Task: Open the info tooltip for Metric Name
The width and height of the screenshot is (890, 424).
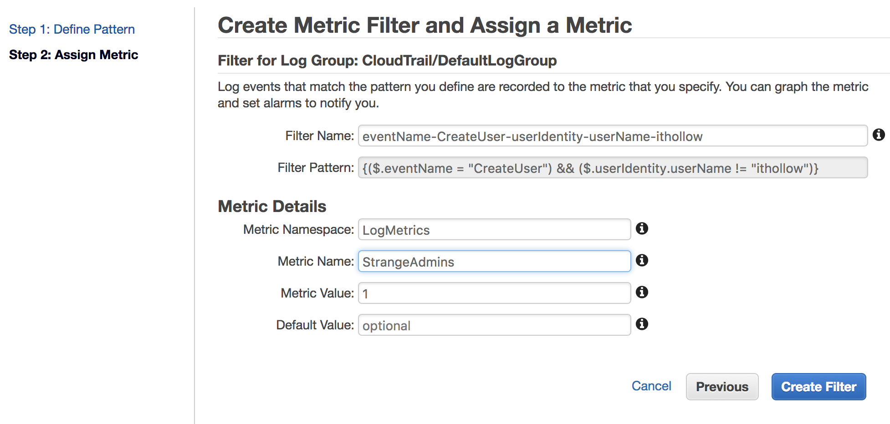Action: [642, 260]
